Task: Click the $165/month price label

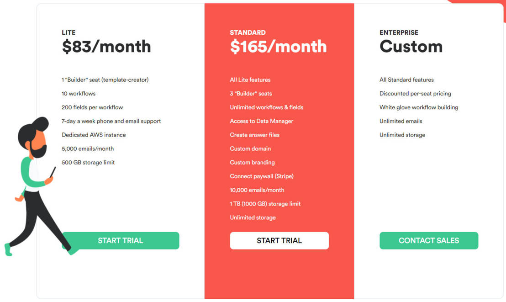Action: 279,46
